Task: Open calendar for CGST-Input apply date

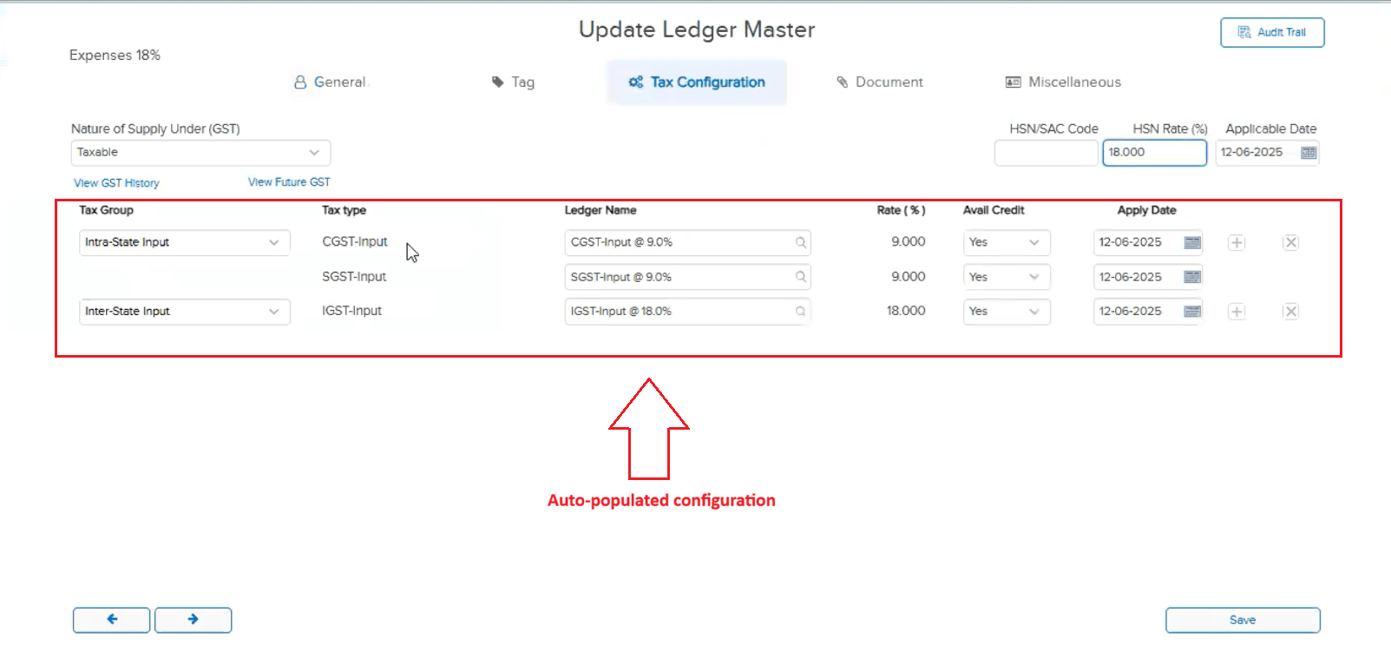Action: 1192,243
